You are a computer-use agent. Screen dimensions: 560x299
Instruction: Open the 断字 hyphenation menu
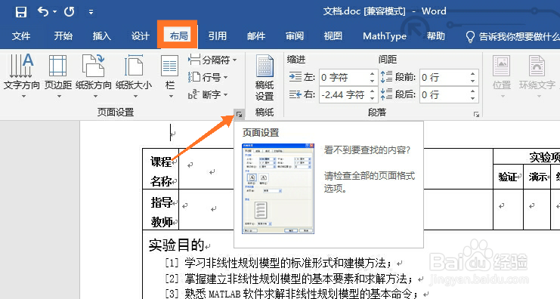point(208,94)
